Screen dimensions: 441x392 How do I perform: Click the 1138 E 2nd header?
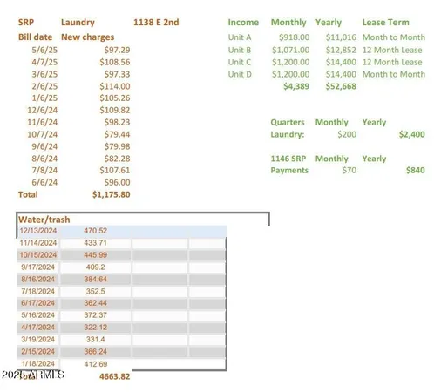(x=156, y=23)
